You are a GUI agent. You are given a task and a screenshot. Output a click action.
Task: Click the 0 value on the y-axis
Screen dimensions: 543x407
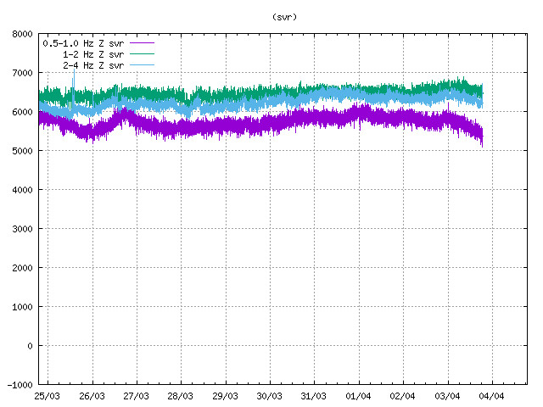click(31, 346)
